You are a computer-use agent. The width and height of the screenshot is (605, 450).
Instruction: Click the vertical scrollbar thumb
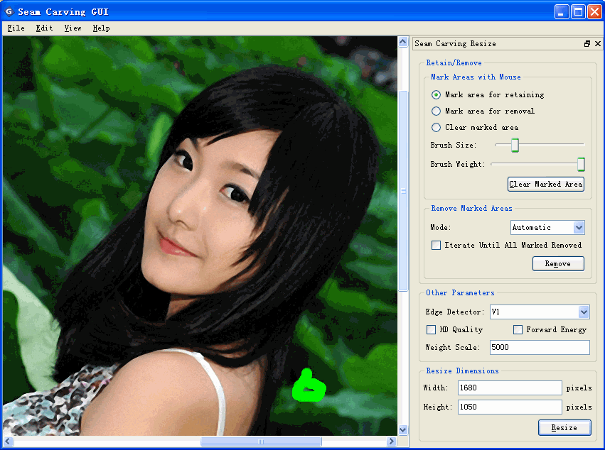tap(403, 191)
